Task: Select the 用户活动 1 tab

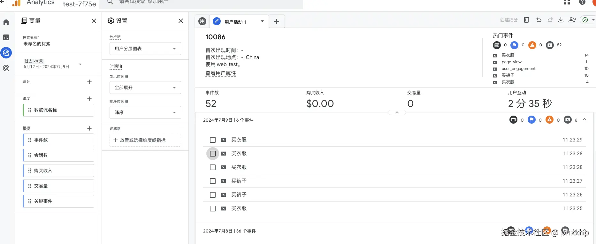Action: (235, 22)
